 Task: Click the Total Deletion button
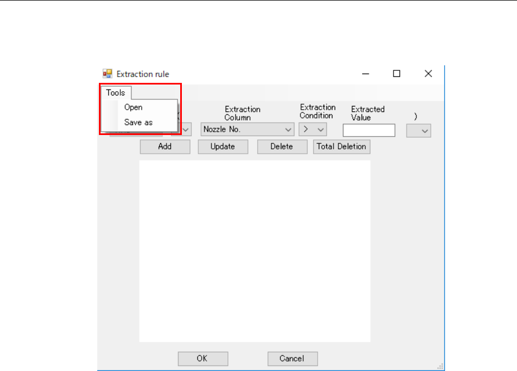point(342,147)
